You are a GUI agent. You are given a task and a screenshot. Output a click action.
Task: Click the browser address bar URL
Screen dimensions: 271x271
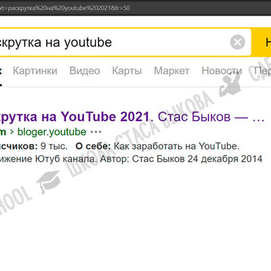pyautogui.click(x=65, y=8)
